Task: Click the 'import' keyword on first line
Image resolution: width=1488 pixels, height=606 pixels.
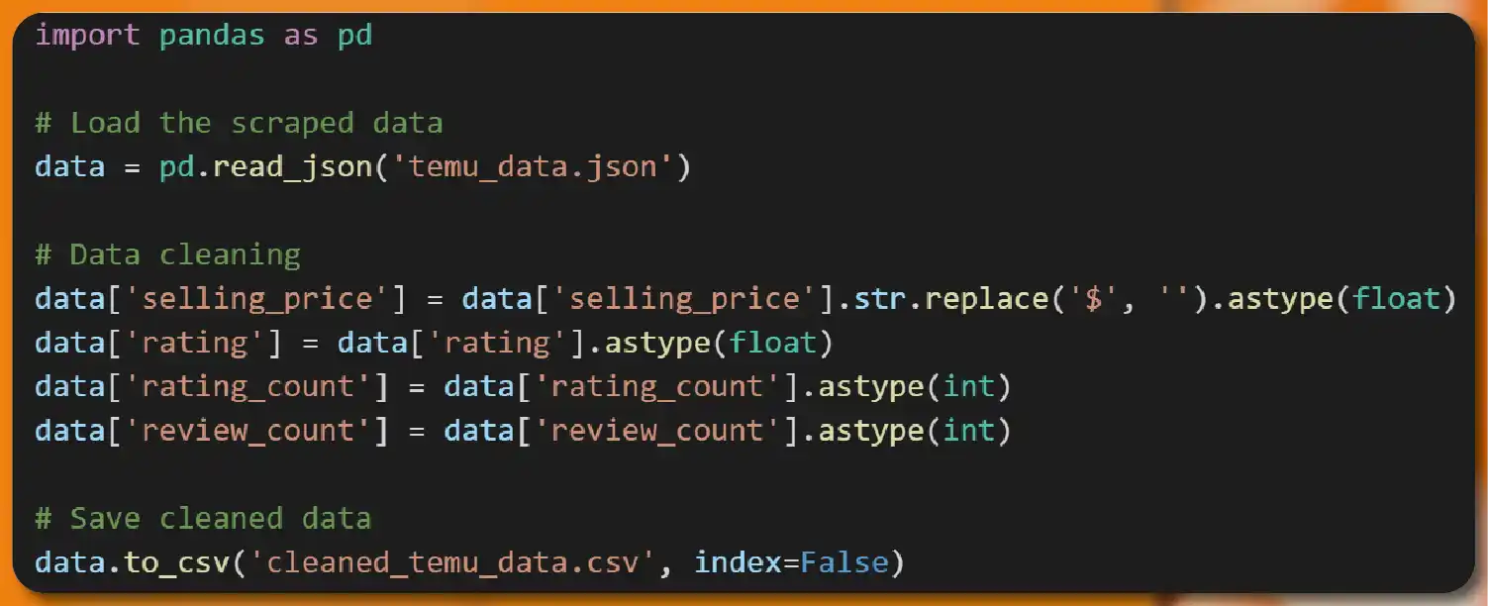Action: click(x=87, y=36)
